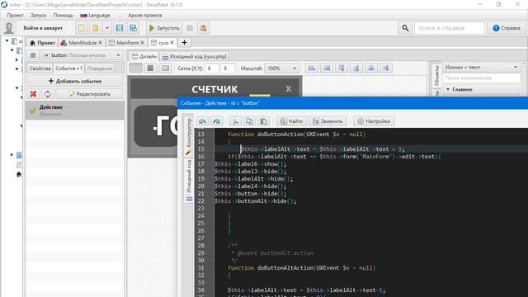Close the MainModule tab

[101, 43]
